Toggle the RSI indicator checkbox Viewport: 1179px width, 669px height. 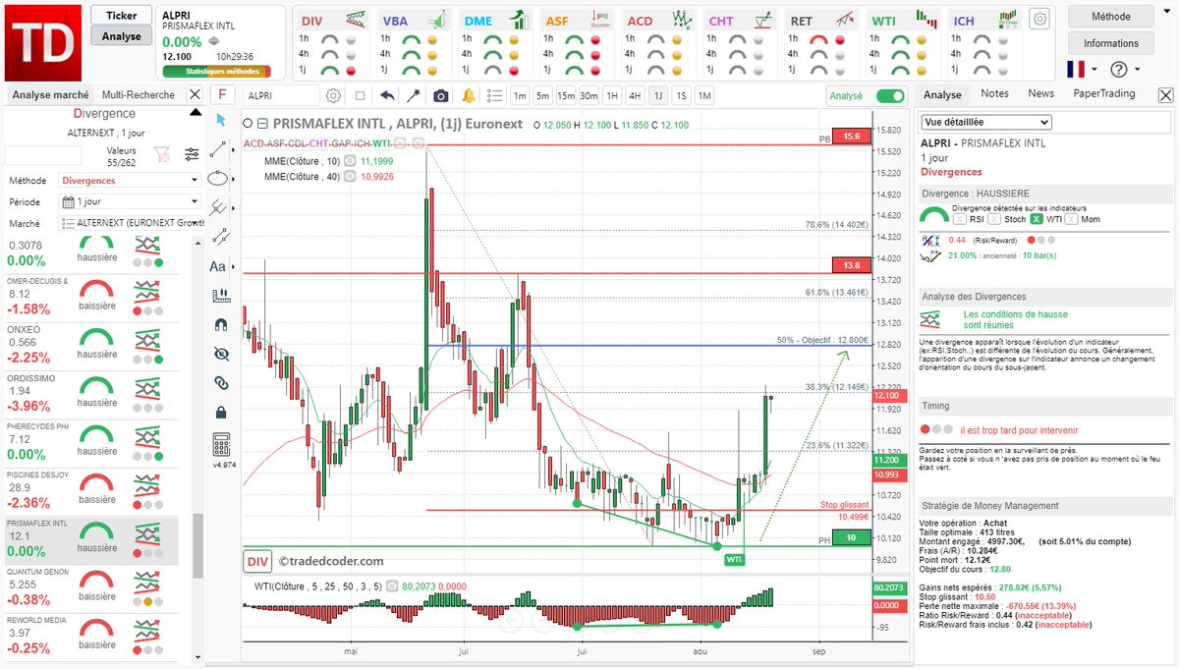tap(959, 219)
